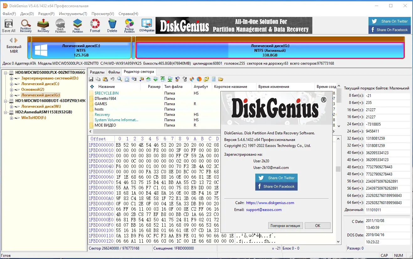Click the copy icon in sector editor toolbar
This screenshot has height=259, width=413.
(98, 79)
